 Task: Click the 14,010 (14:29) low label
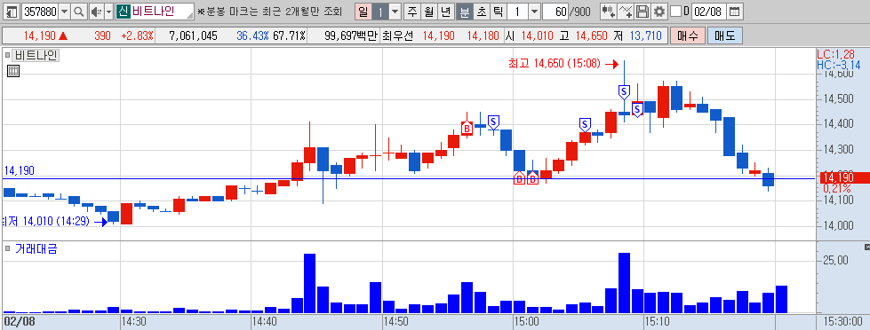coord(45,222)
